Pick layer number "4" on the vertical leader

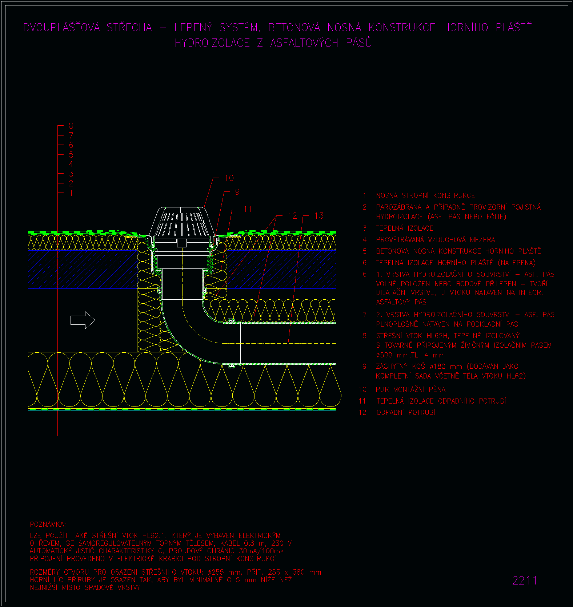click(71, 164)
